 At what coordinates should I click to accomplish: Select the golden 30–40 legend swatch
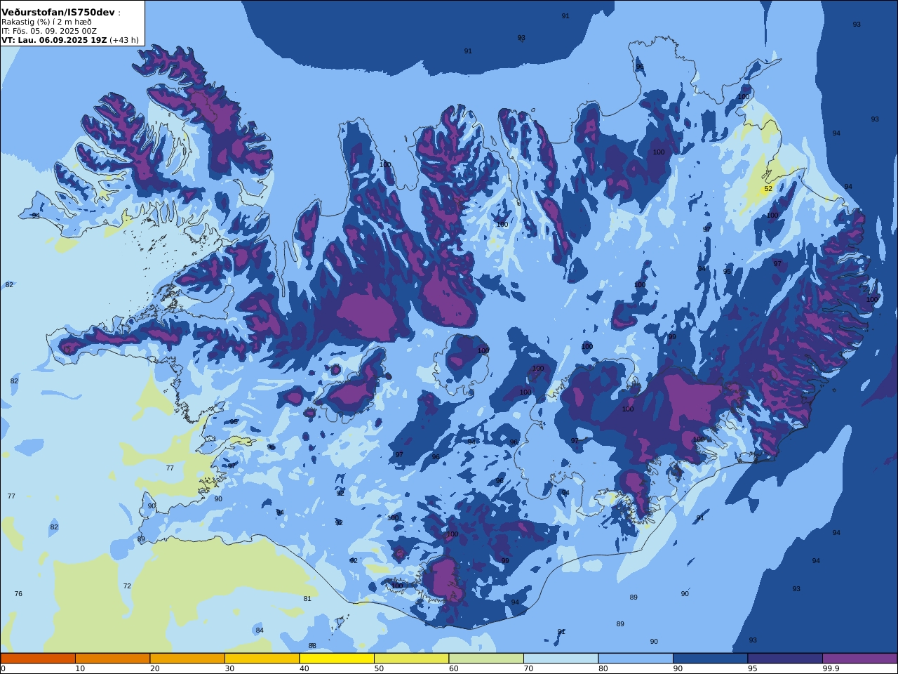[262, 659]
